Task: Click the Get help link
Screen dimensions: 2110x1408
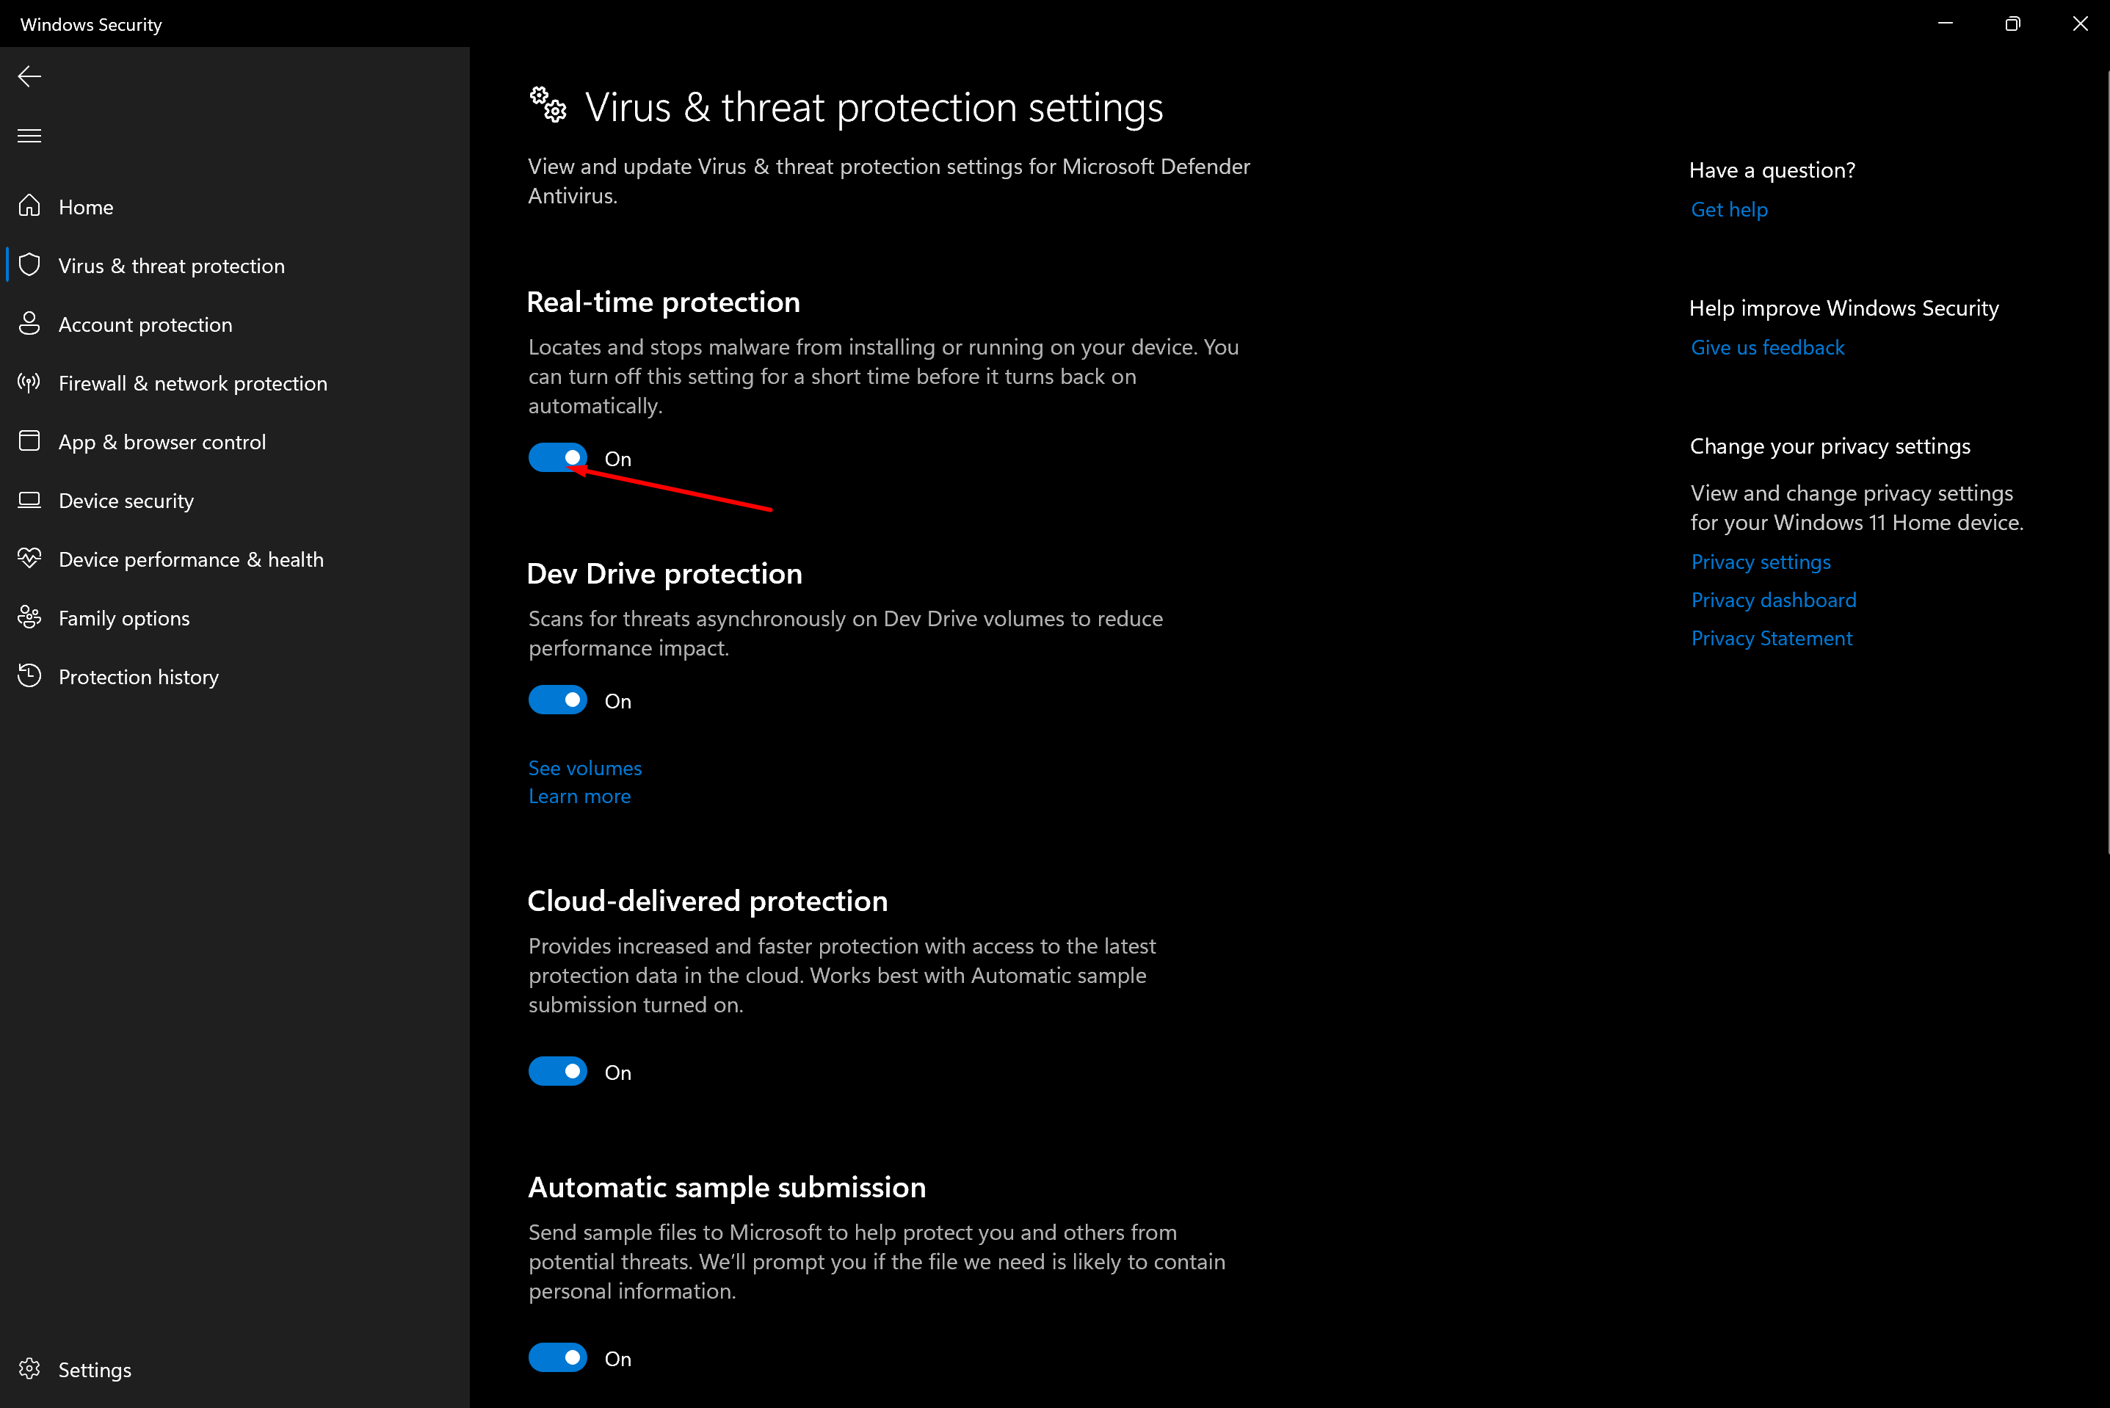Action: [1729, 209]
